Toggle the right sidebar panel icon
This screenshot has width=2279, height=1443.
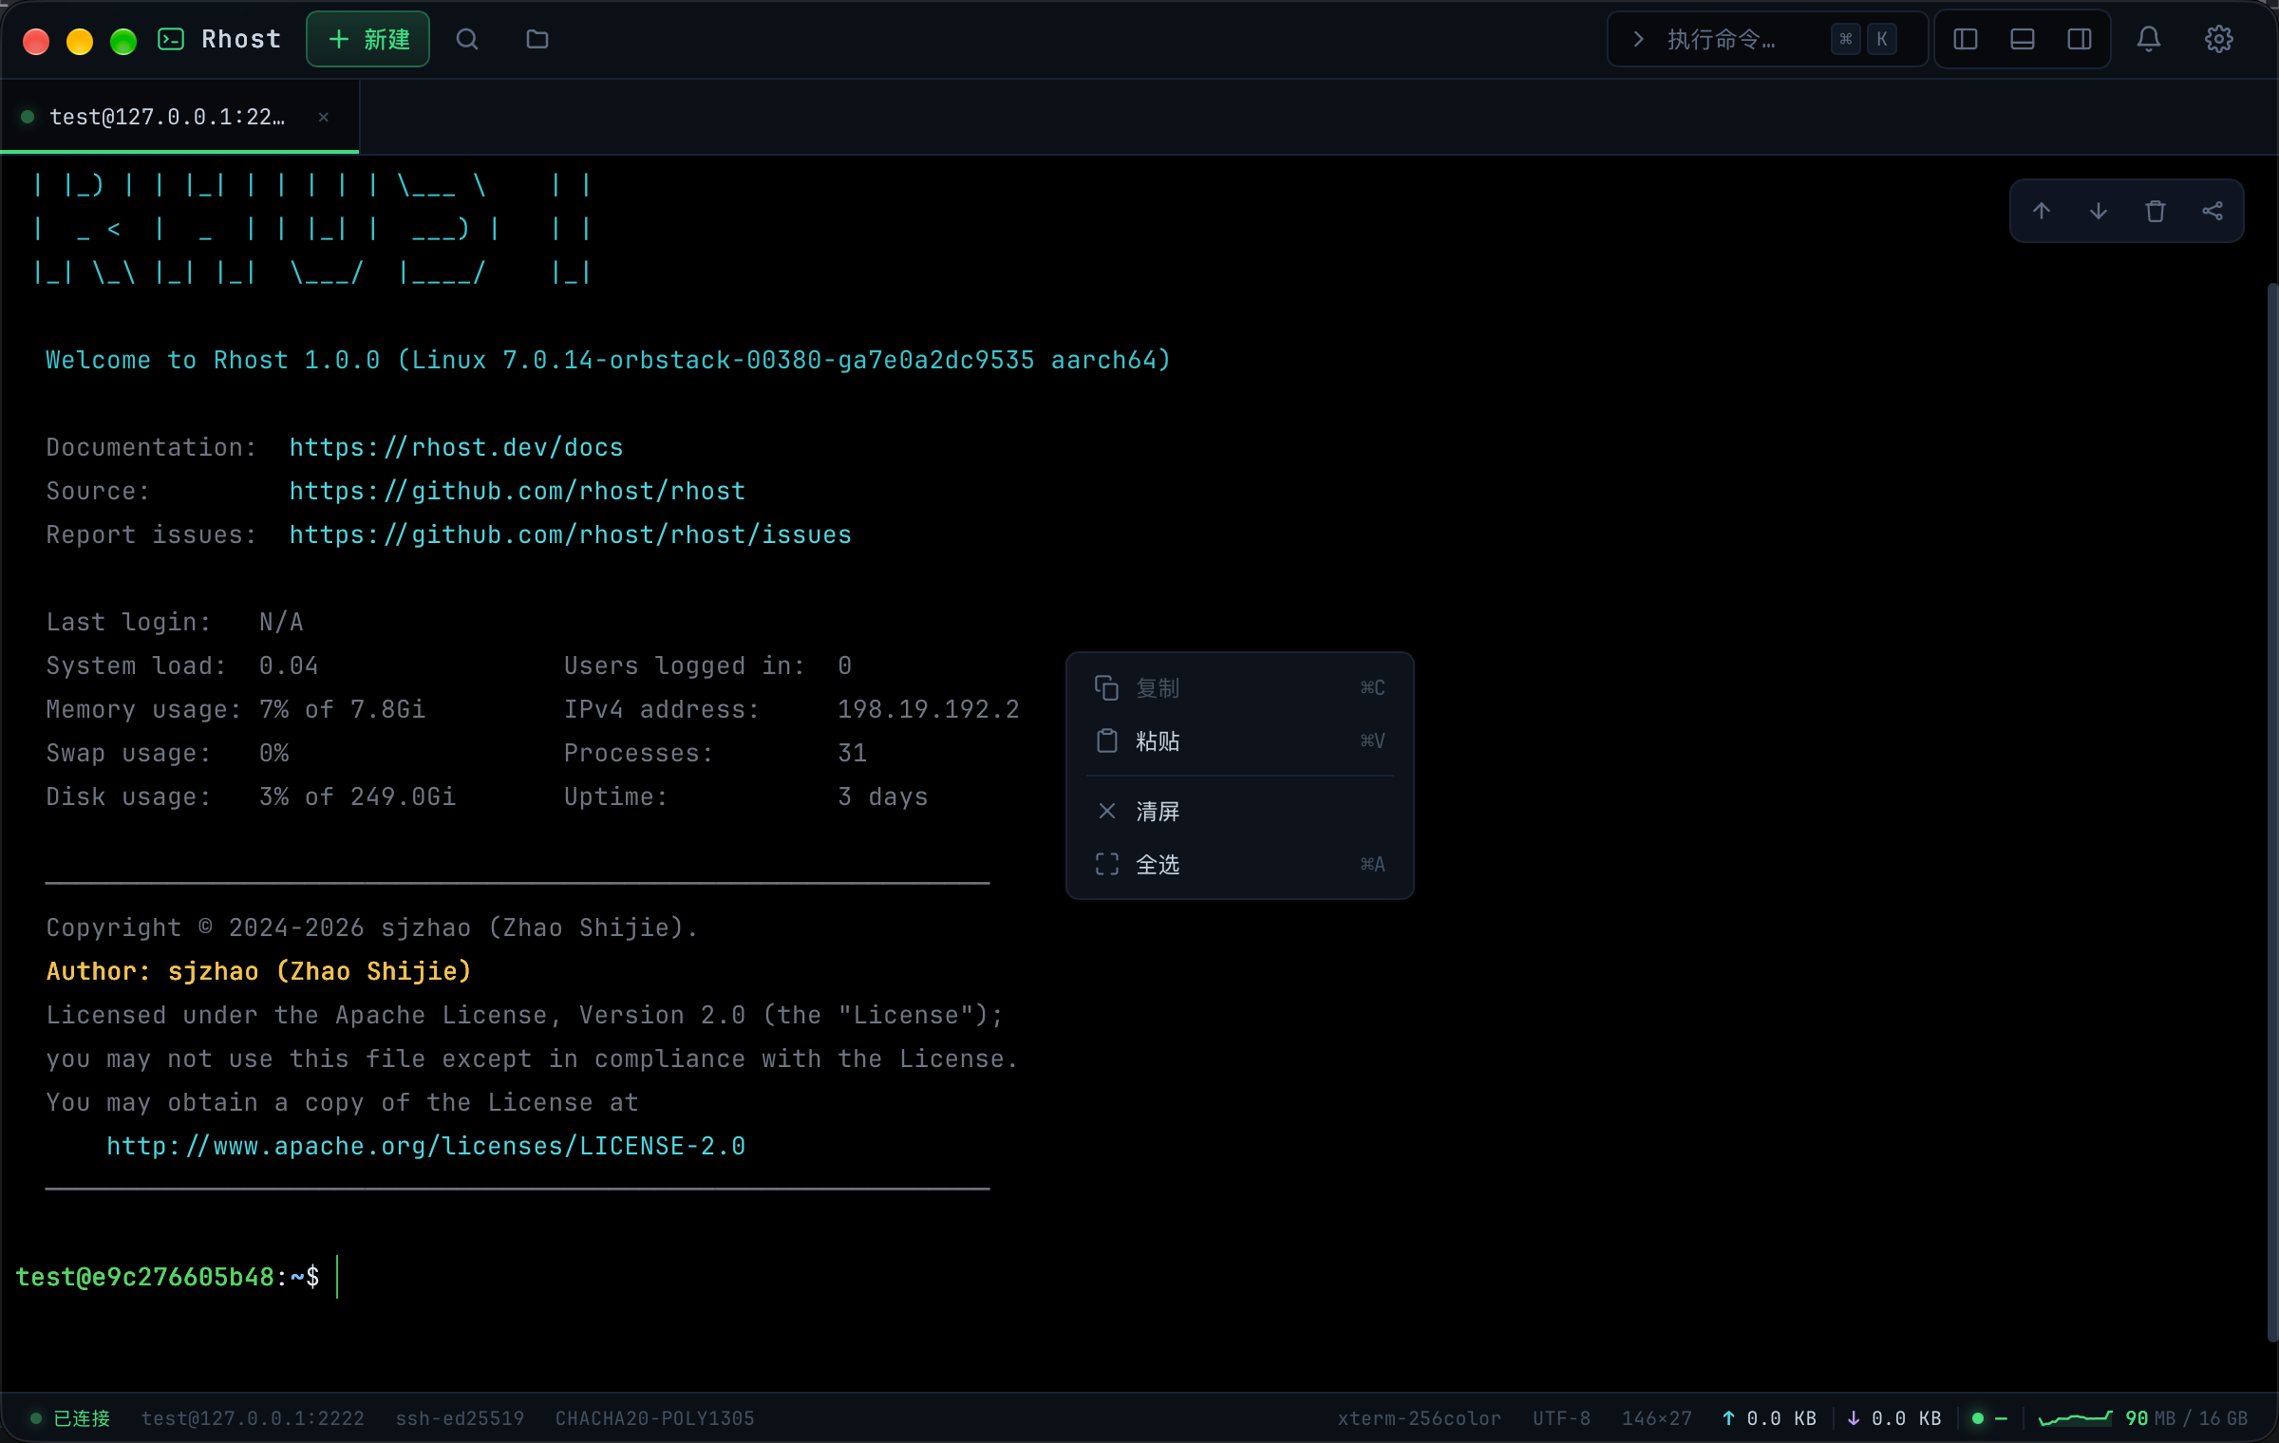[2080, 39]
